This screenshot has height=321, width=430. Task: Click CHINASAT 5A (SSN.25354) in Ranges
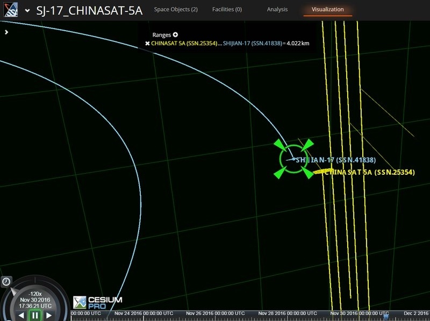click(184, 44)
